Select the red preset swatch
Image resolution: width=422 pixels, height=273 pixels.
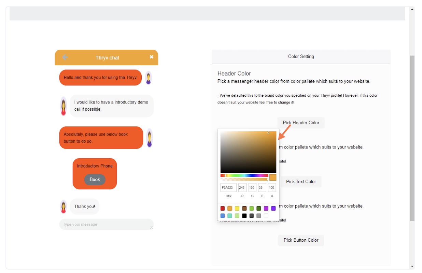223,208
